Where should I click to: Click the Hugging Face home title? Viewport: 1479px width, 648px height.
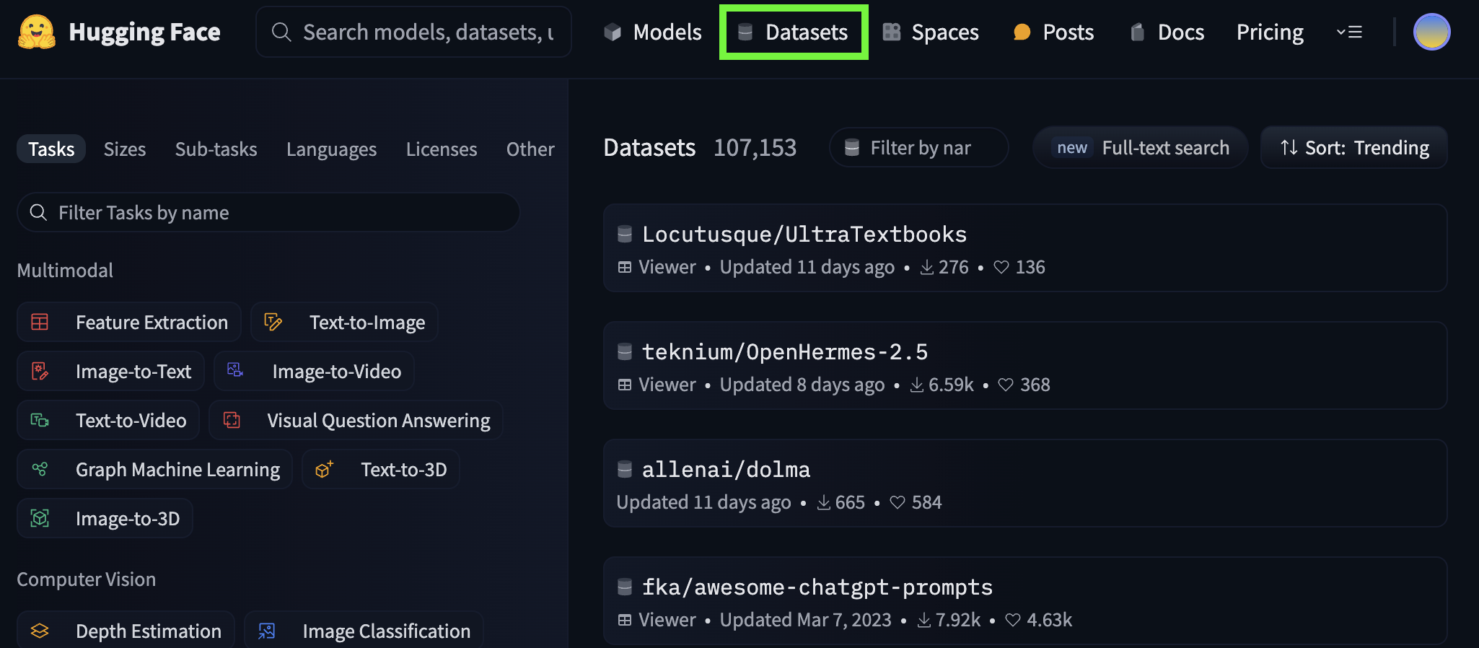[x=144, y=32]
